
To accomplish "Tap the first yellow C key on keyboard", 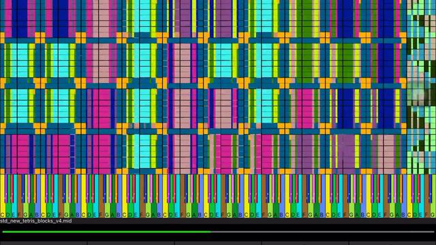I will point(3,196).
